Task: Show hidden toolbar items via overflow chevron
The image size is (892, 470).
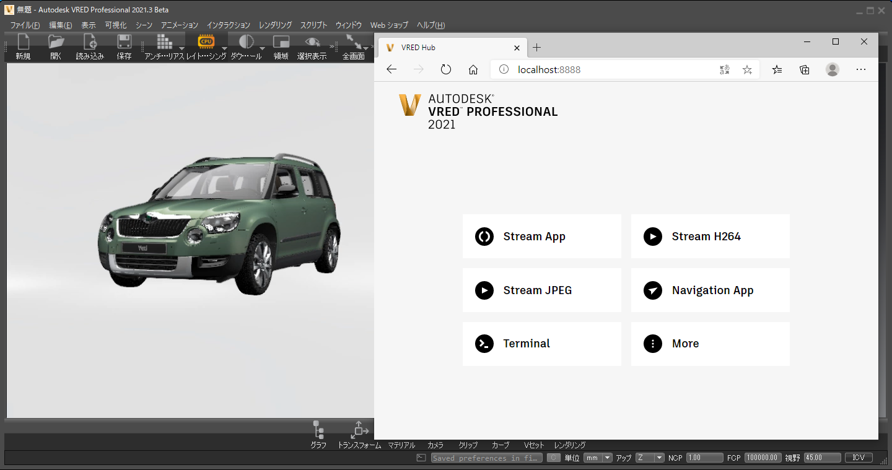Action: point(333,46)
